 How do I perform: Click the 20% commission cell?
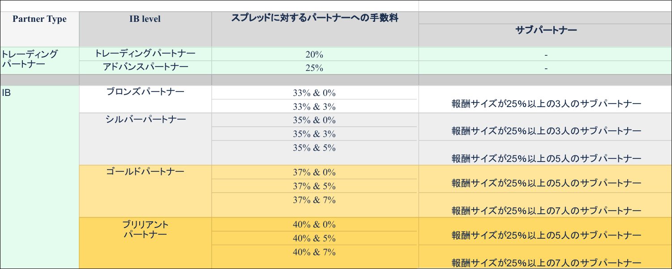click(x=314, y=54)
